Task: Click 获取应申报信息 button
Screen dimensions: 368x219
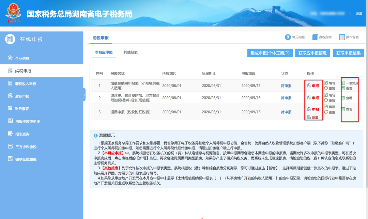Action: pyautogui.click(x=312, y=53)
